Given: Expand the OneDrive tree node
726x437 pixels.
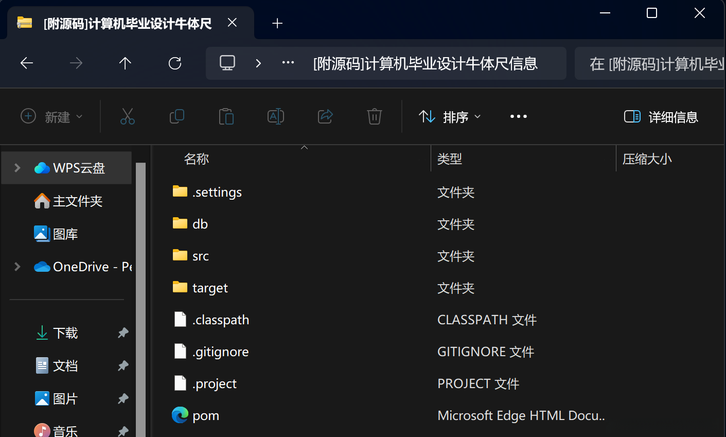Looking at the screenshot, I should [x=17, y=267].
